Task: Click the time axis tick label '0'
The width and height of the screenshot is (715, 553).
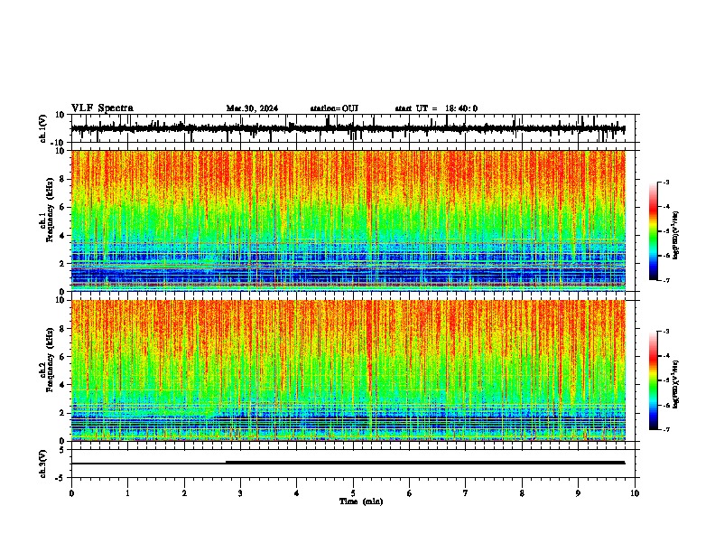Action: pos(71,493)
